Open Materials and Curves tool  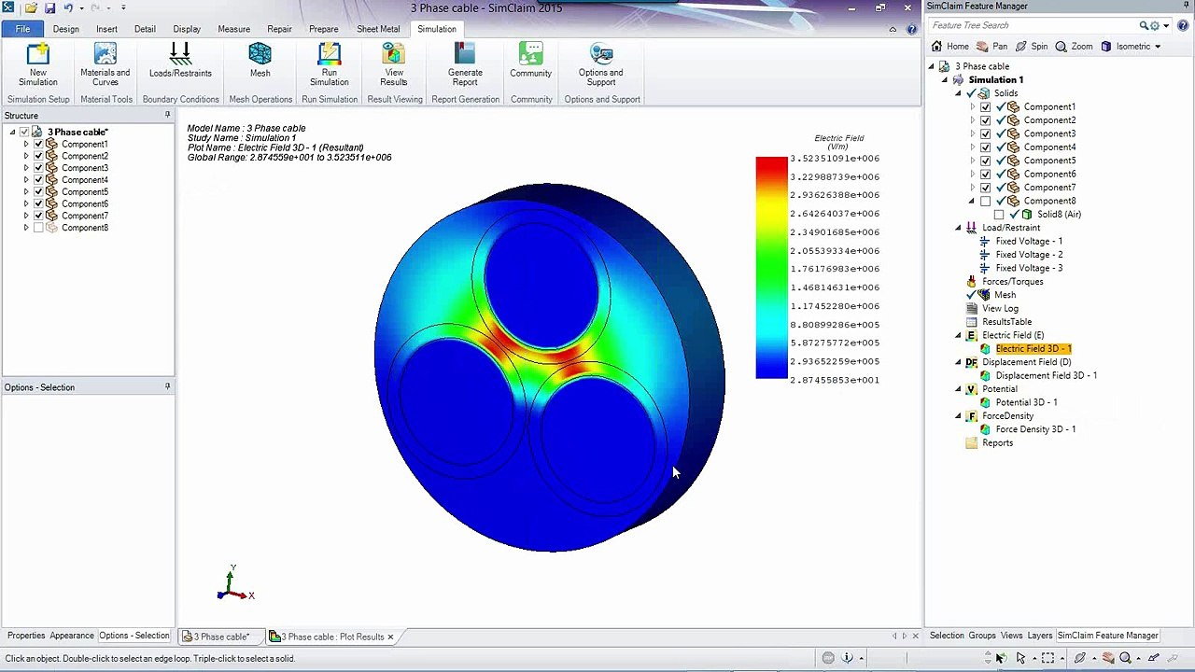pos(105,54)
